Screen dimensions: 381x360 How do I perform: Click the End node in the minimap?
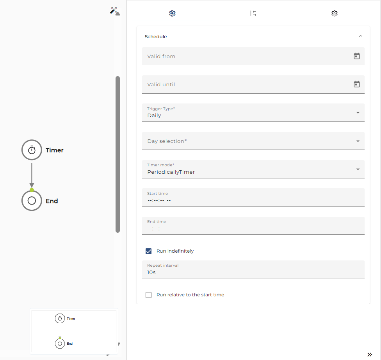coord(60,344)
